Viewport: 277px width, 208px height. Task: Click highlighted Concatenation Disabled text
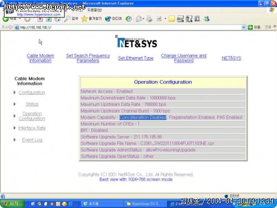click(143, 118)
